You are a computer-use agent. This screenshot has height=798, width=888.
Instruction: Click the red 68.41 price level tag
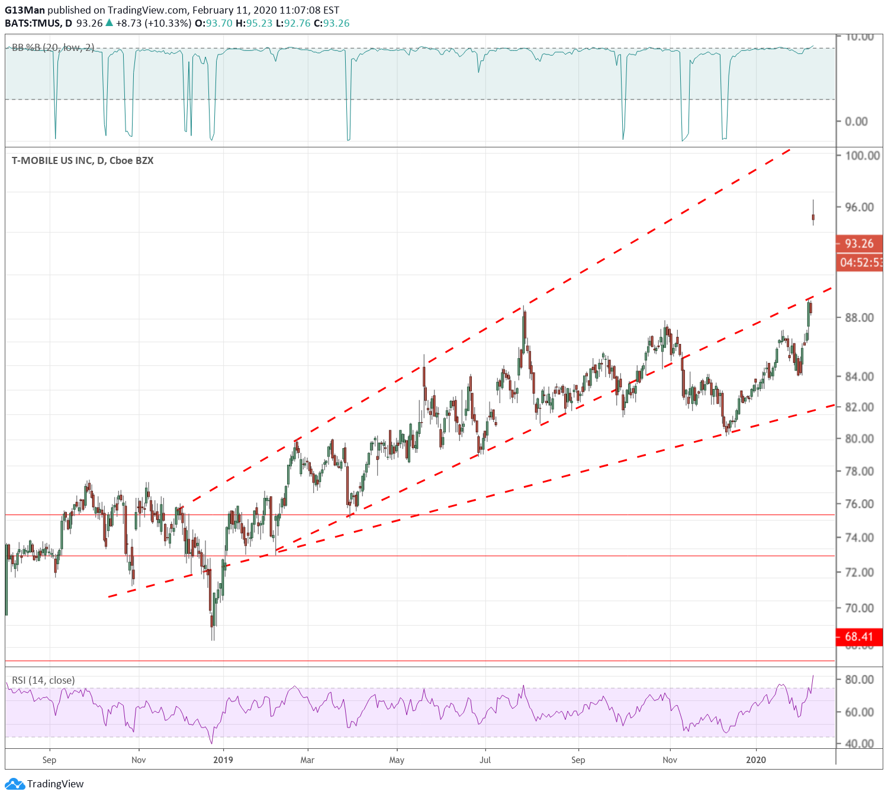click(859, 636)
